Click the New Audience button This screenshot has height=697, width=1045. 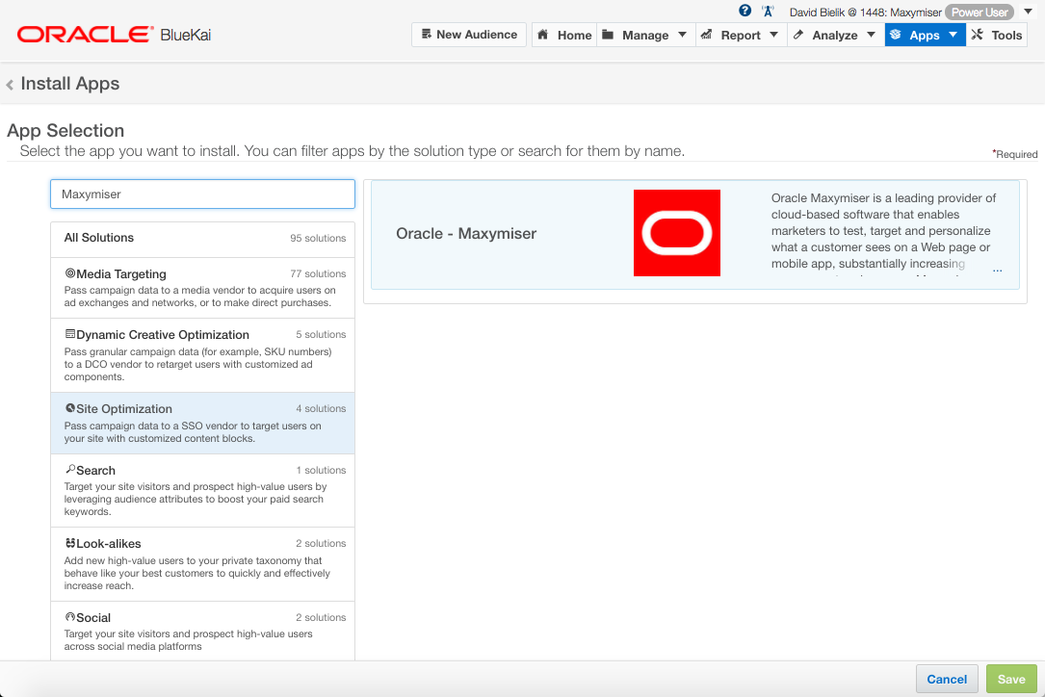coord(469,35)
